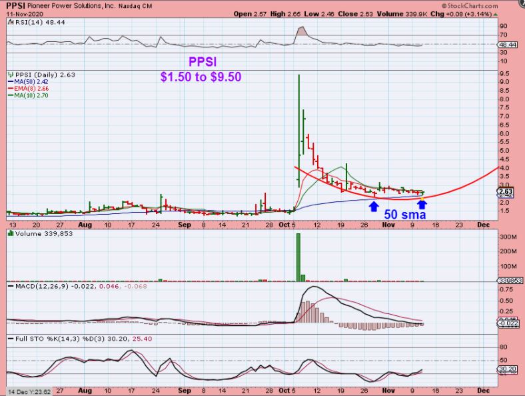The image size is (525, 396).
Task: Click the Chg +0.08 (+3.14%) value
Action: (x=461, y=14)
